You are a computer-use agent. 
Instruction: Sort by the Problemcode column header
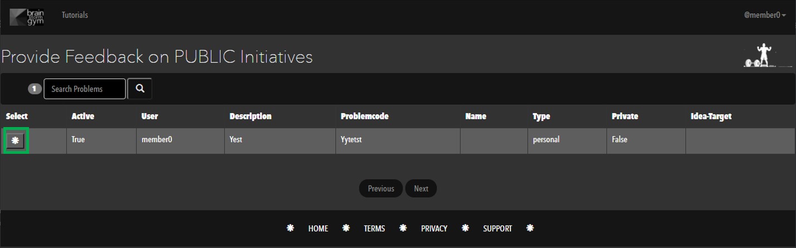pos(364,116)
